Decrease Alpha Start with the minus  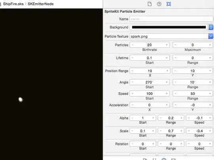[132, 118]
